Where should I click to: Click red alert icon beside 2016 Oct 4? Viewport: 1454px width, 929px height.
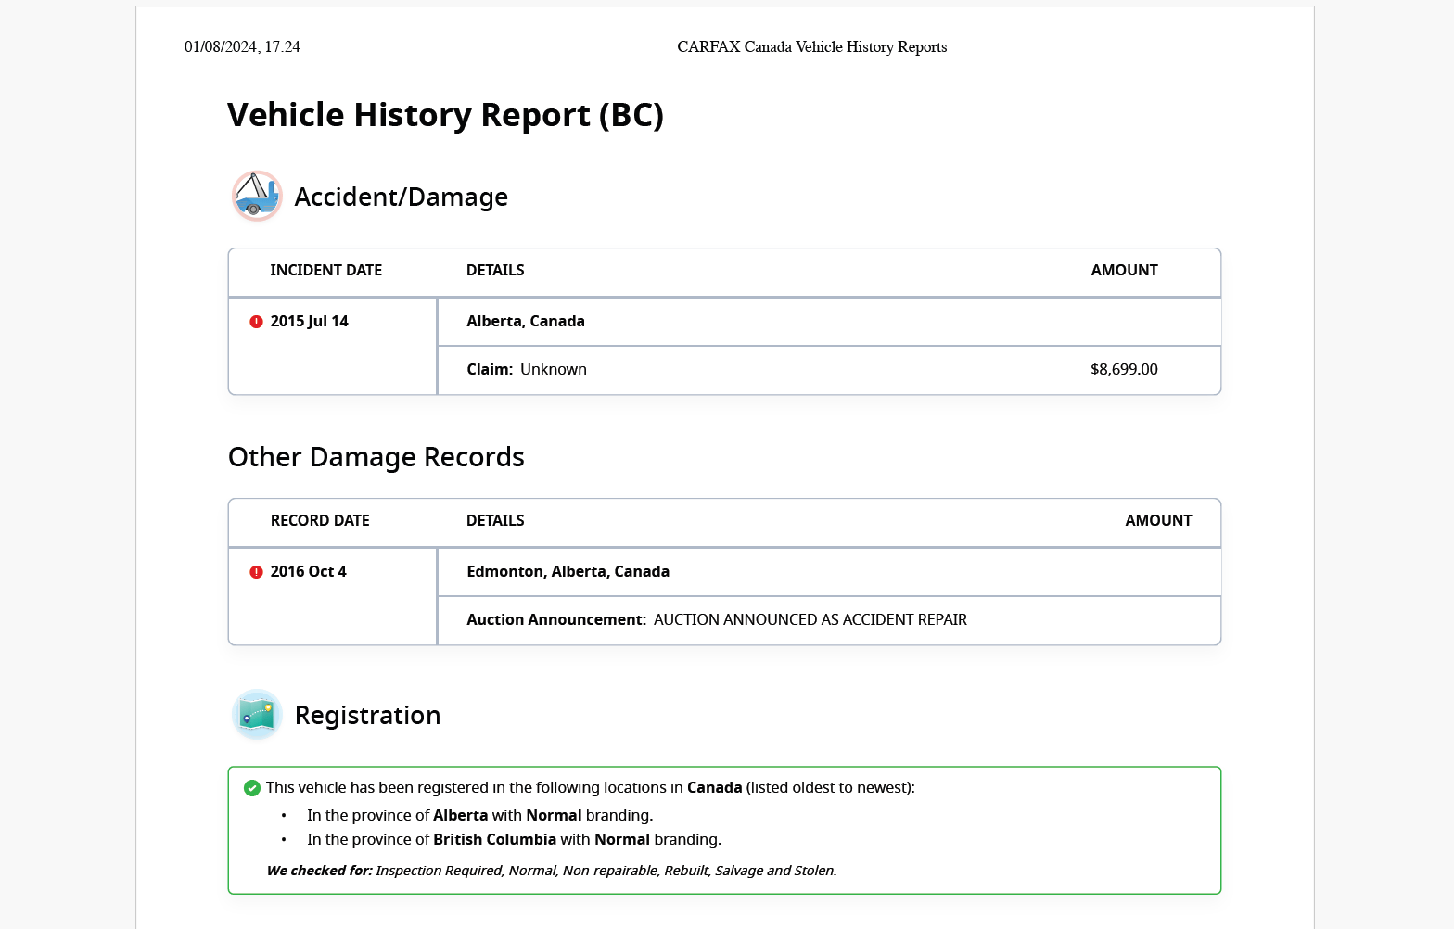(x=257, y=572)
